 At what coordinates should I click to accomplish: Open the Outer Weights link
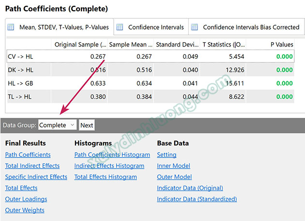tap(25, 210)
